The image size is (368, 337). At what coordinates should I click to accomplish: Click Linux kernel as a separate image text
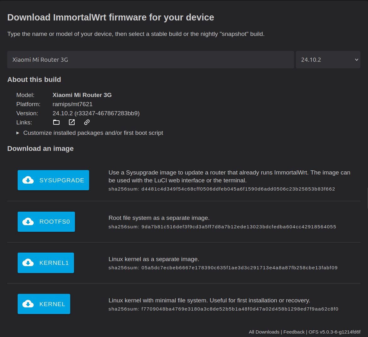pos(154,259)
